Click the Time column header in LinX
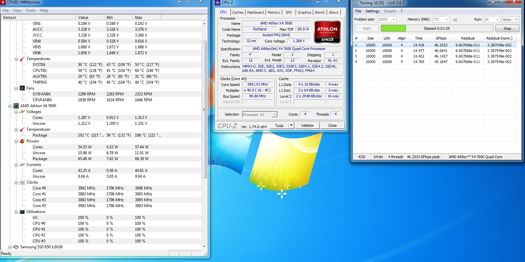 point(419,38)
